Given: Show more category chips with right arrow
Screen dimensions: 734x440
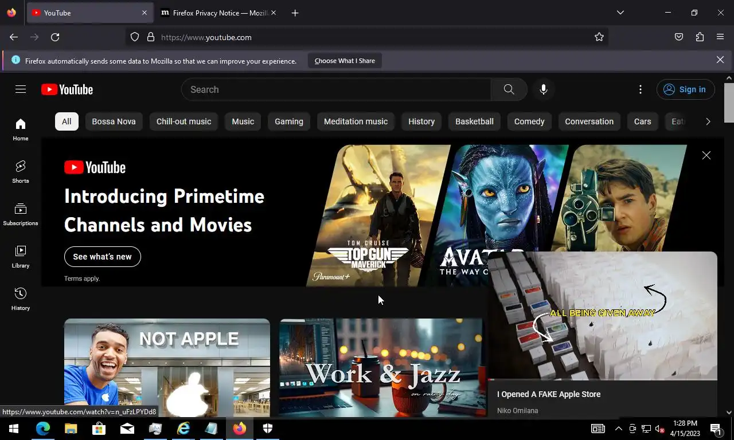Looking at the screenshot, I should 708,121.
